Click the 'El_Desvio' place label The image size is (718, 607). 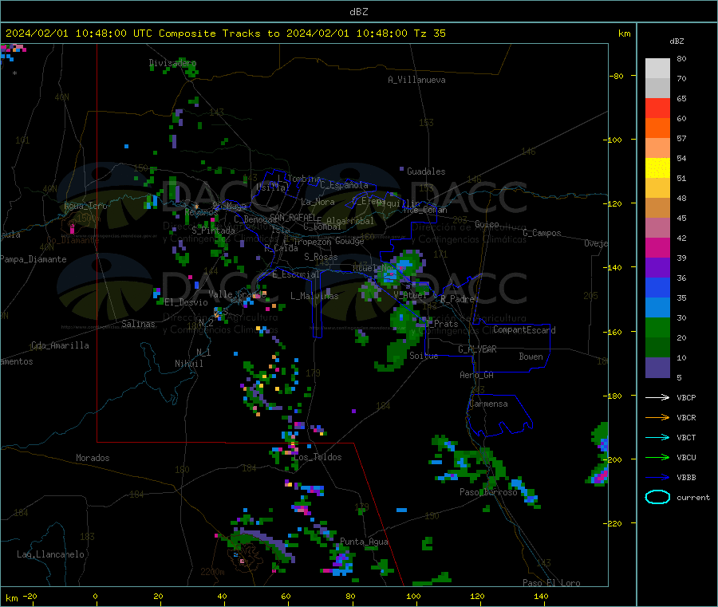click(x=186, y=302)
